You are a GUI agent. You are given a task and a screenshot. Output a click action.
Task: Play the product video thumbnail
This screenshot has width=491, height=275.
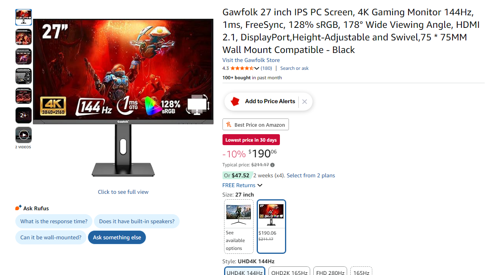point(24,135)
